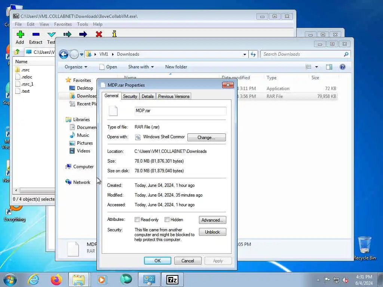The image size is (383, 287).
Task: Click the 7-Zip up-folder icon
Action: (x=17, y=52)
